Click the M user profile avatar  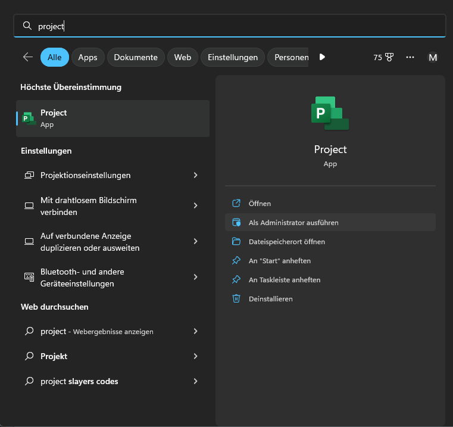[x=433, y=57]
